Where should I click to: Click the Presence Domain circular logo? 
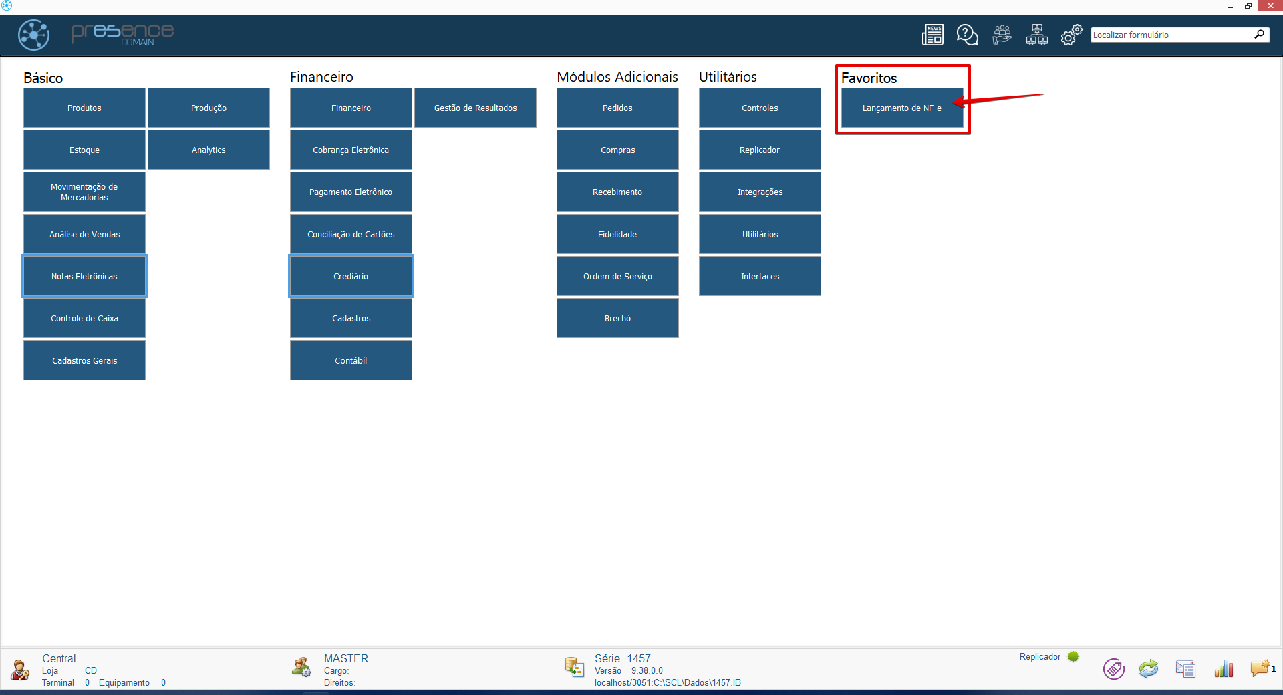pos(33,35)
